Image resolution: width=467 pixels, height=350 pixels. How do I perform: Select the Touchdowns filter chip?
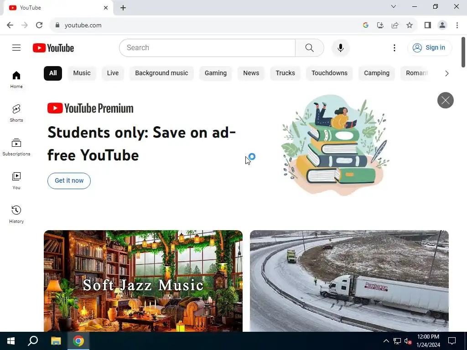[x=329, y=73]
